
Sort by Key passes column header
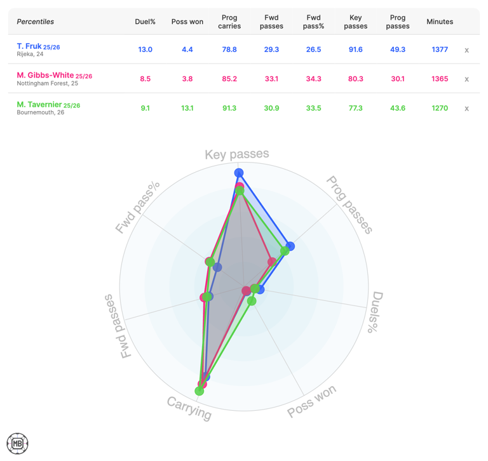pyautogui.click(x=355, y=22)
